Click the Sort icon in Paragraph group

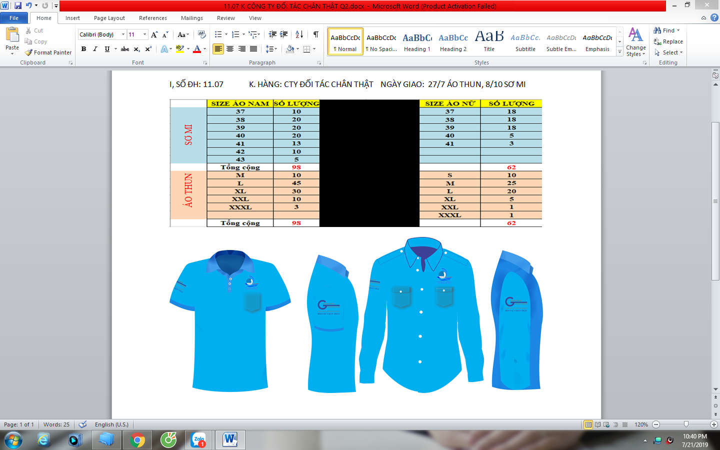(x=299, y=34)
